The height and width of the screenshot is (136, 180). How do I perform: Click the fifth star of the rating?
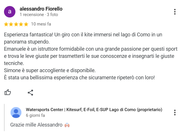(x=26, y=24)
